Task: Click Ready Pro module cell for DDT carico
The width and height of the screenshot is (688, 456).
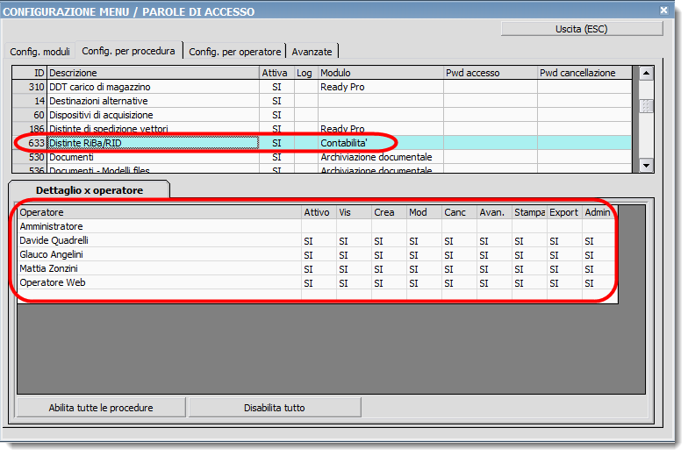Action: 381,87
